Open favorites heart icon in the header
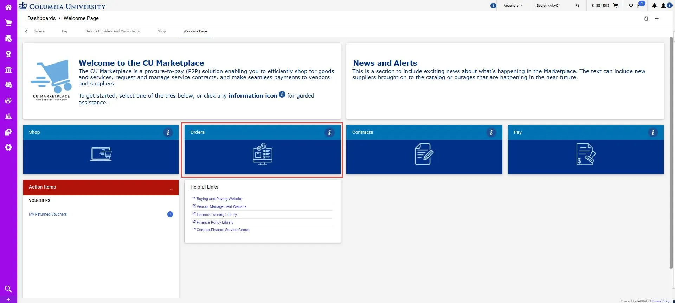The image size is (675, 303). [x=631, y=6]
